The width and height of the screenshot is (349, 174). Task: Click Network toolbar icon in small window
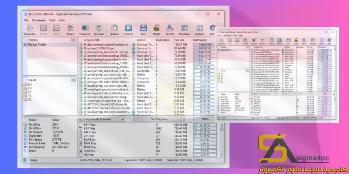(x=263, y=41)
